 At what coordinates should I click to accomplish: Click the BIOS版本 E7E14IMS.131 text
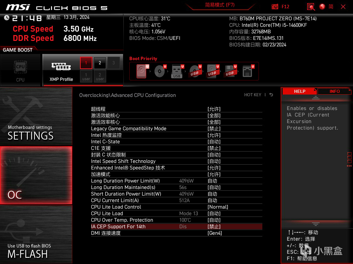[256, 38]
